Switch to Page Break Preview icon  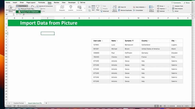[x=165, y=106]
